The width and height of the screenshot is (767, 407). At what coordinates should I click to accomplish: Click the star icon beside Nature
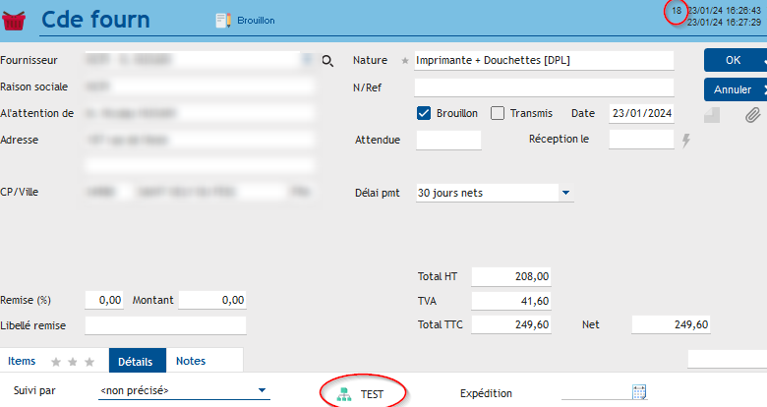pyautogui.click(x=405, y=61)
